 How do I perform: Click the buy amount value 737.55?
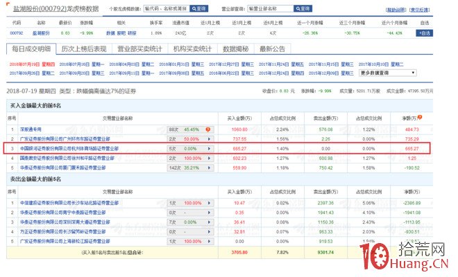(x=239, y=139)
